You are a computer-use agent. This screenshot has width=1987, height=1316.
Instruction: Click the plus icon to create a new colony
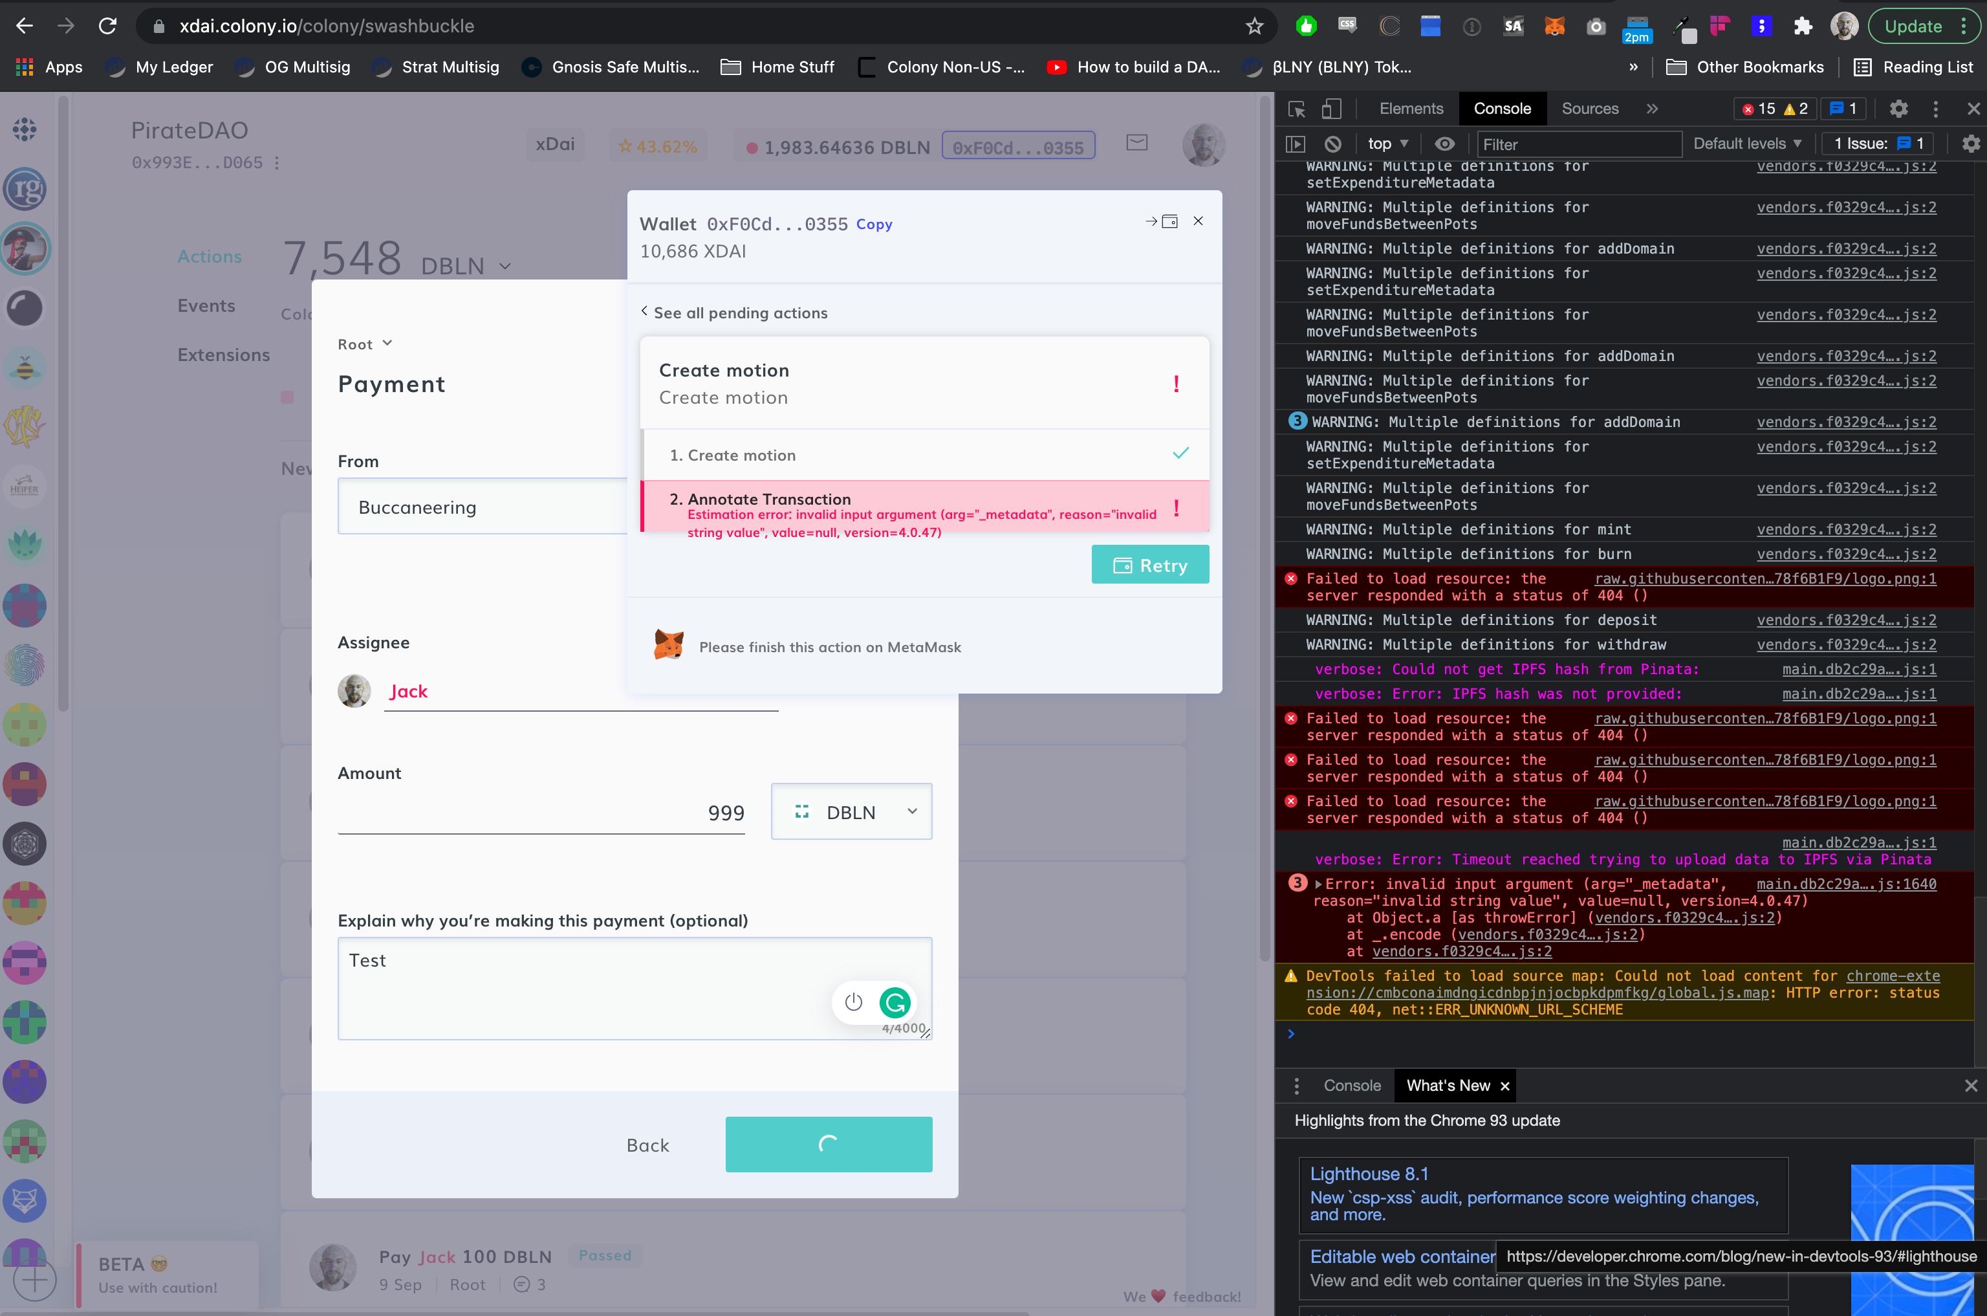pos(34,1279)
